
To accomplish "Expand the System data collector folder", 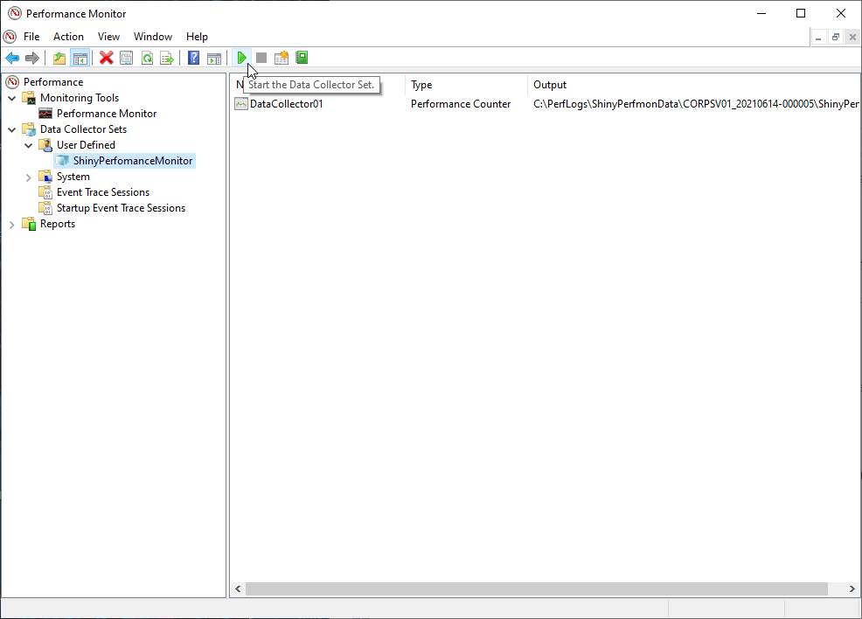I will [x=29, y=177].
